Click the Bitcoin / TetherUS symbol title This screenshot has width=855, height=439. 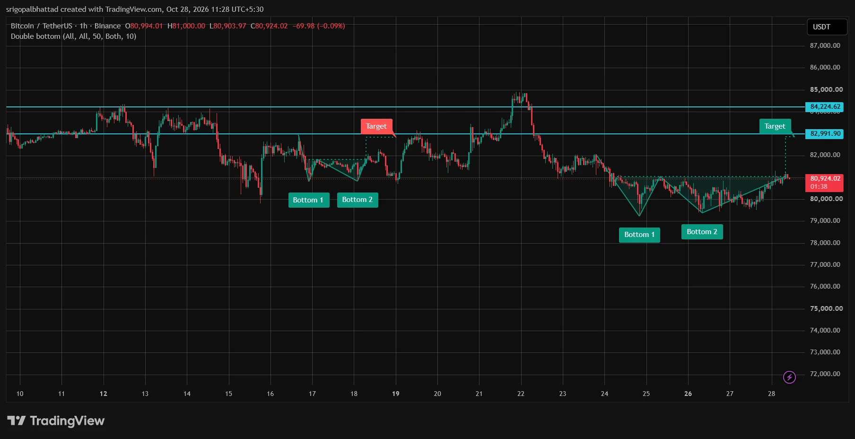(42, 26)
